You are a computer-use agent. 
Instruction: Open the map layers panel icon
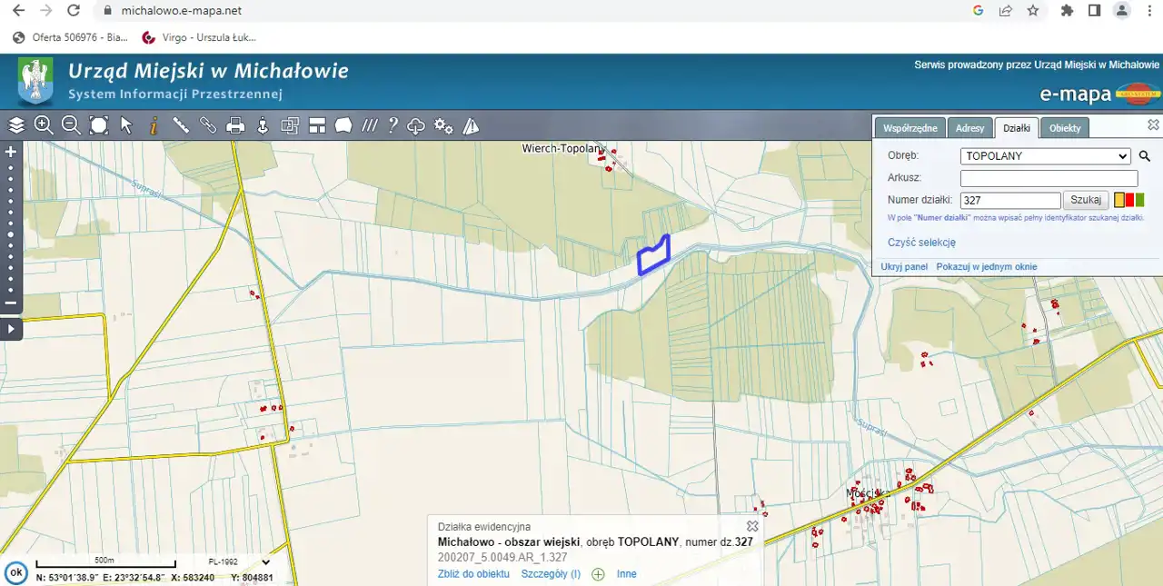[x=16, y=125]
